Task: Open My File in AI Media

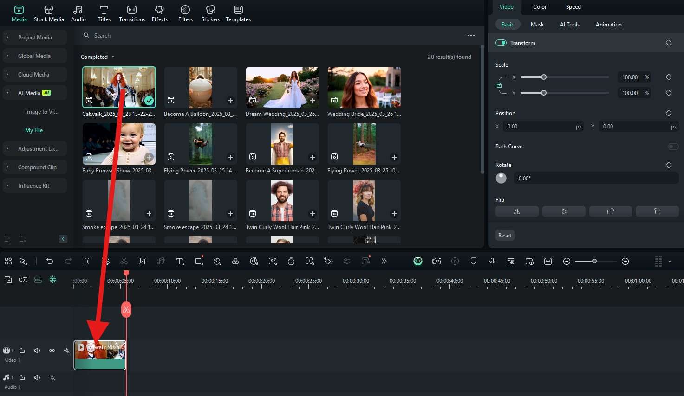Action: pyautogui.click(x=34, y=130)
